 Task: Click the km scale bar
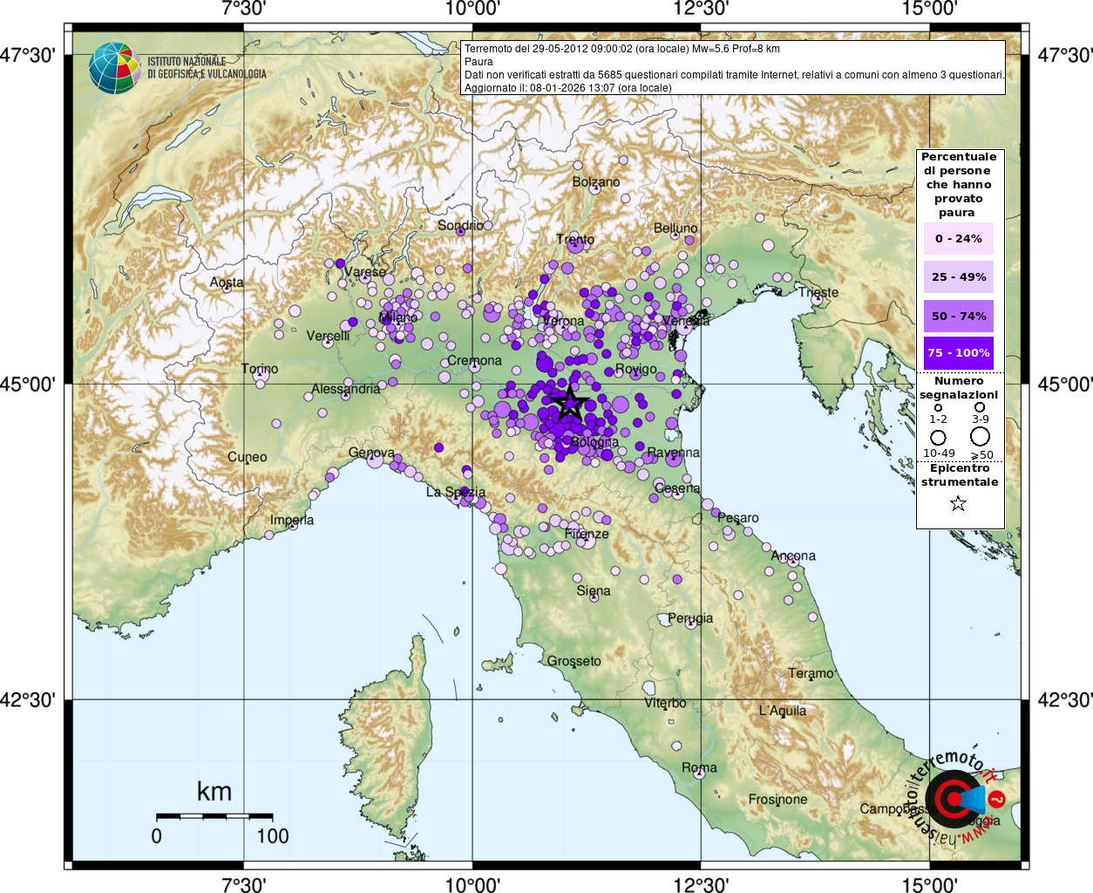[214, 817]
